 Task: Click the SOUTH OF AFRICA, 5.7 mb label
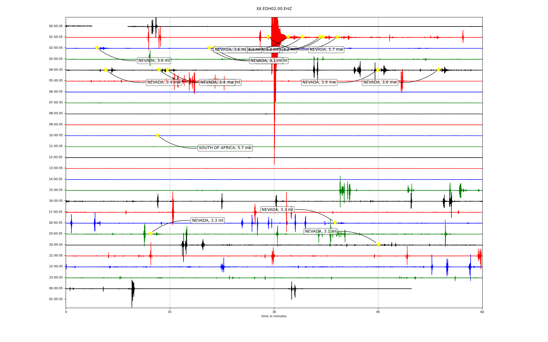click(x=225, y=148)
